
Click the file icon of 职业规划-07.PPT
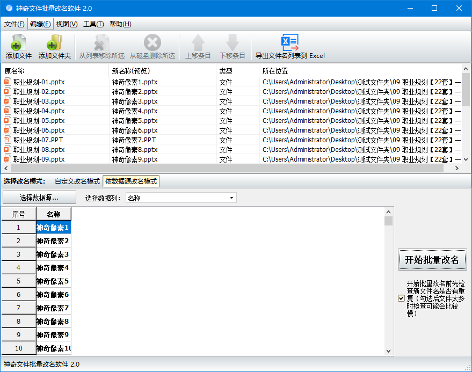[x=7, y=140]
